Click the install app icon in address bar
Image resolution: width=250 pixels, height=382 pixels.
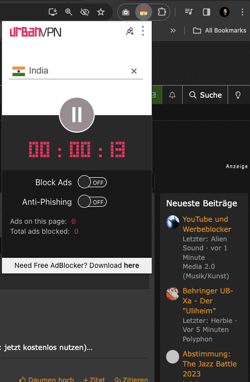tap(52, 12)
